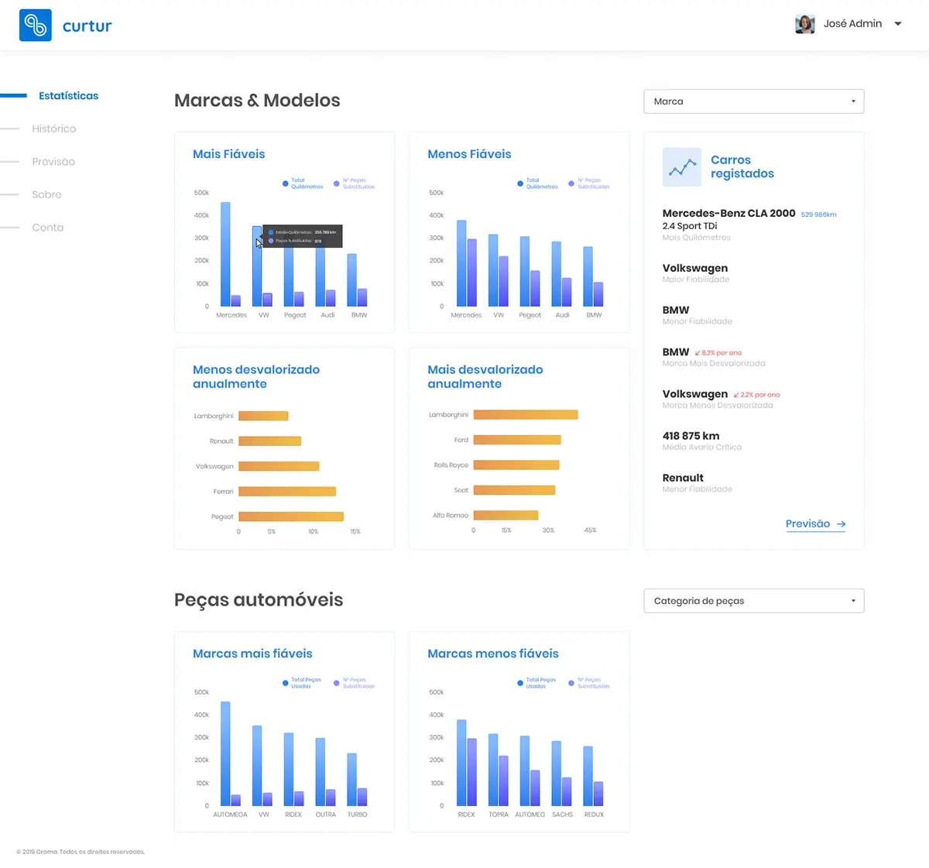
Task: Click the curtur brand name
Action: pyautogui.click(x=87, y=26)
